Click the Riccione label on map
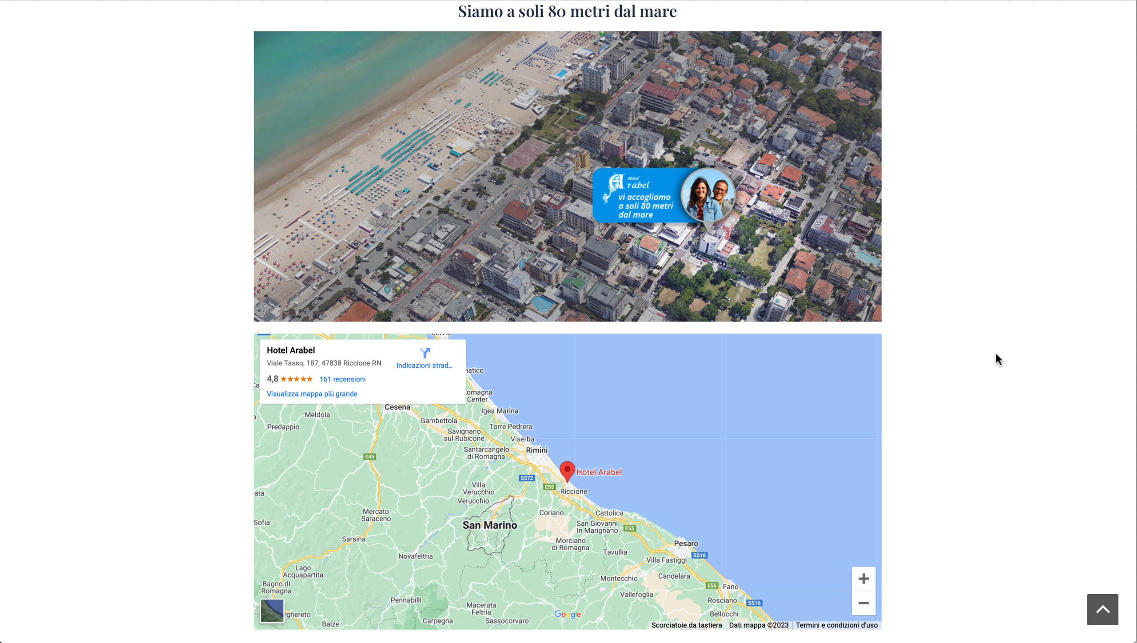 [x=573, y=491]
